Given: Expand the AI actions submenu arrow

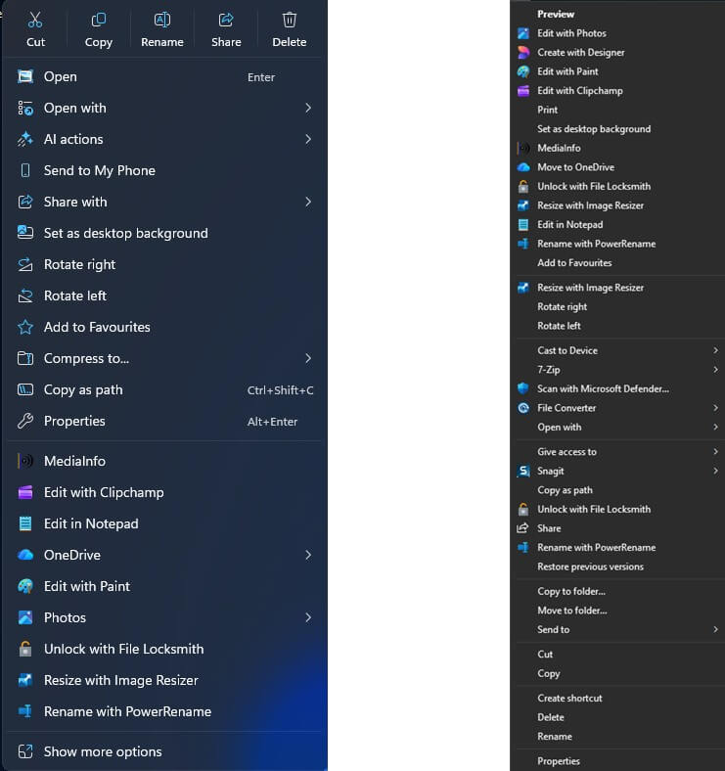Looking at the screenshot, I should (307, 139).
